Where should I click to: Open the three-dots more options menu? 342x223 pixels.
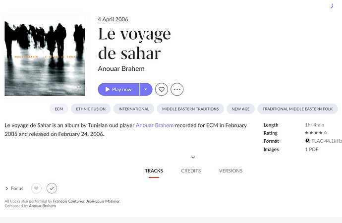[x=177, y=89]
